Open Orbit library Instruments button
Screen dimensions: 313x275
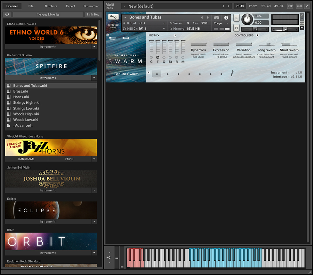click(x=48, y=253)
